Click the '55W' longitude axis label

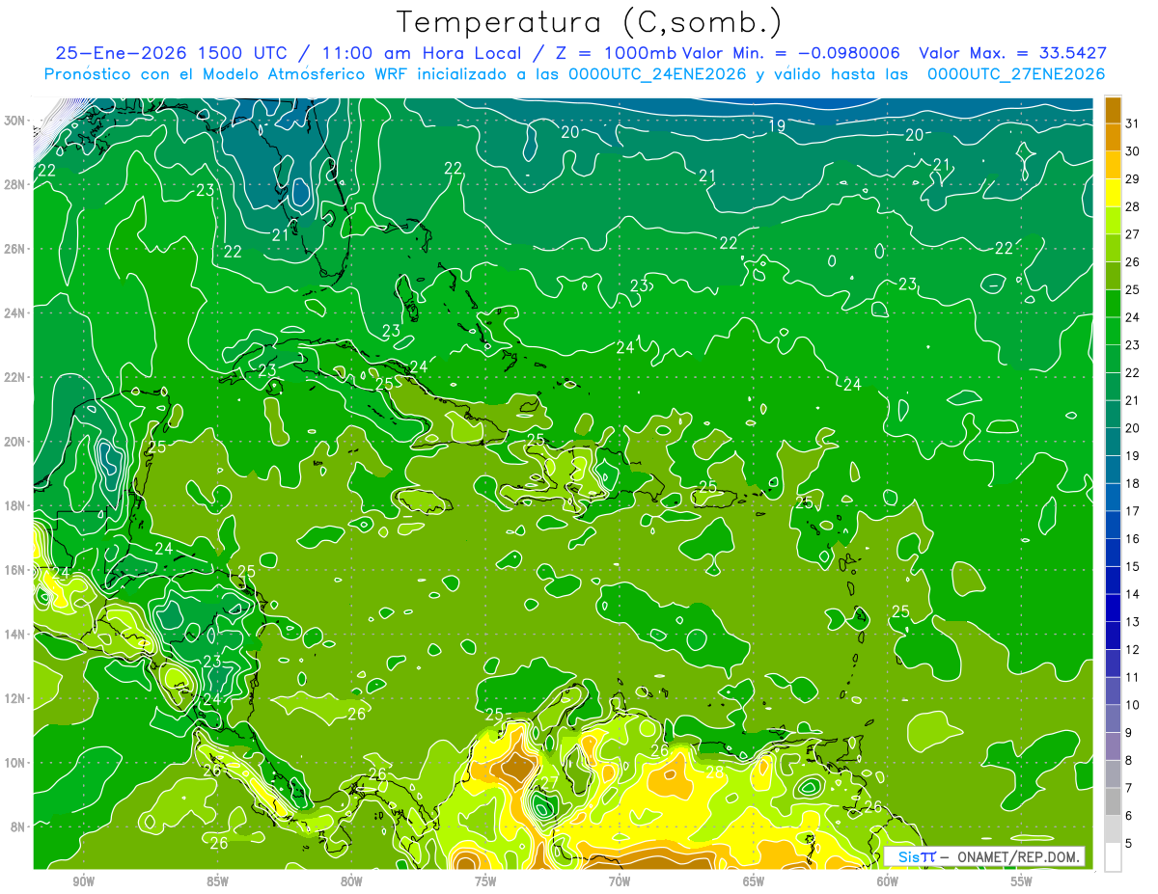(x=1021, y=881)
